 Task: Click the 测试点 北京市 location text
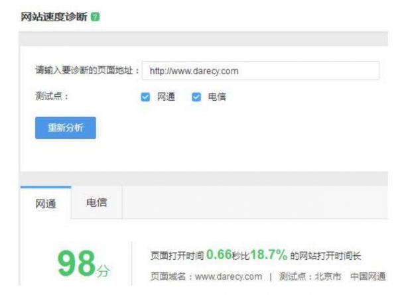coord(310,276)
